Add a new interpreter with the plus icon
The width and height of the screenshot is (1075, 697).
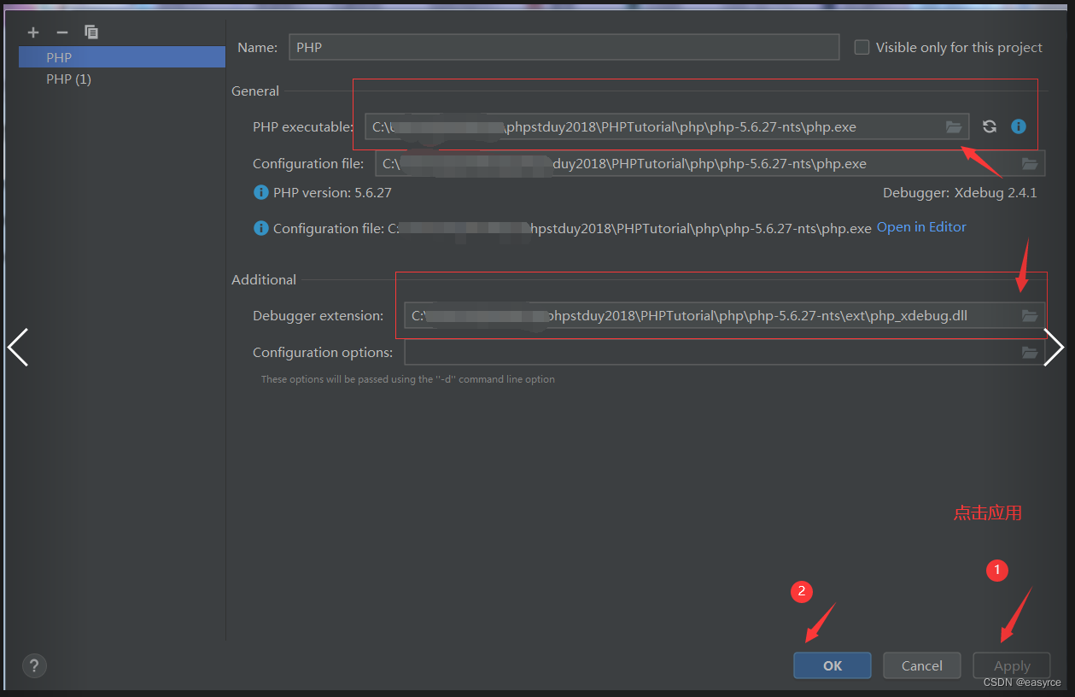33,32
